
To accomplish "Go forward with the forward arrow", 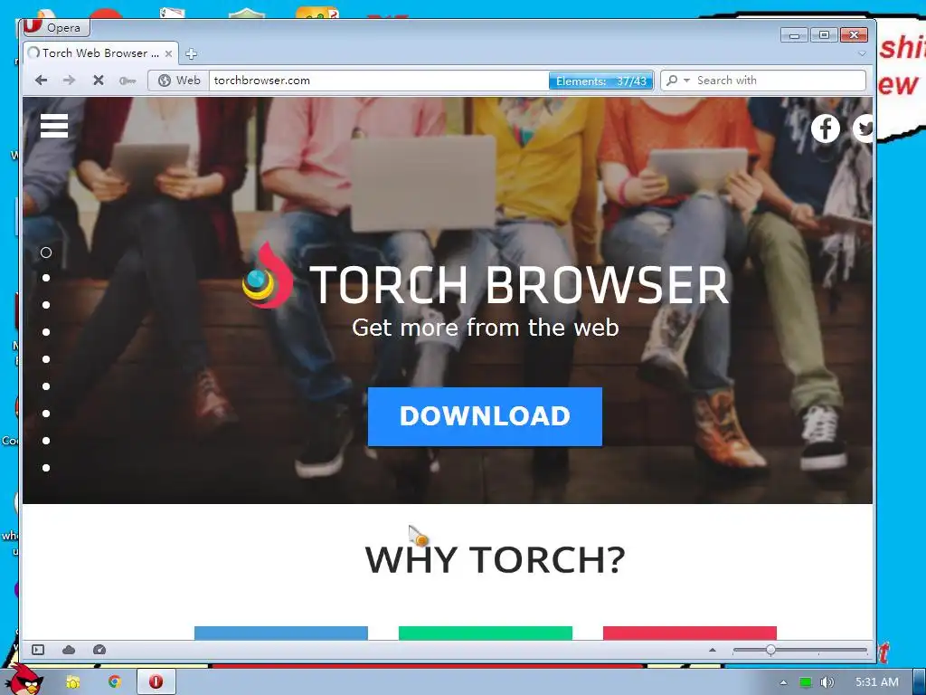I will coord(69,81).
